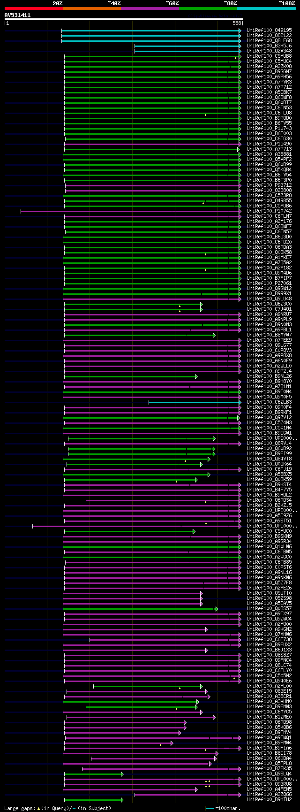Screen dimensions: 300x812
Task: Click the UniRef100_P15490 label
Action: [x=269, y=144]
